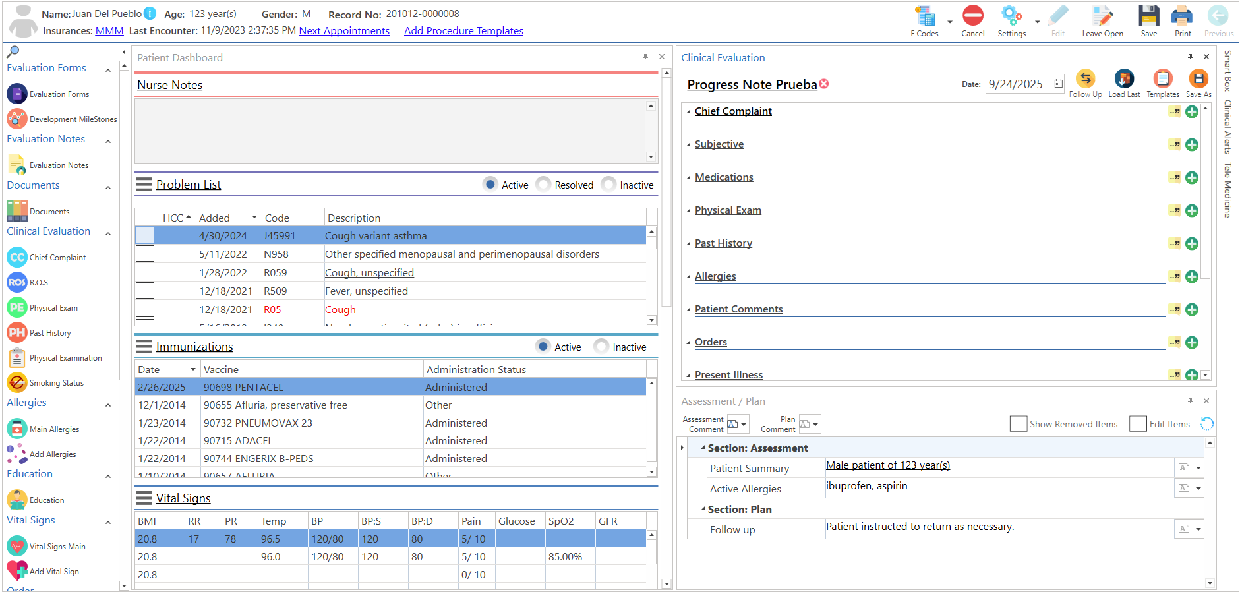Save the record with floppy disk icon
This screenshot has height=594, width=1242.
point(1148,16)
